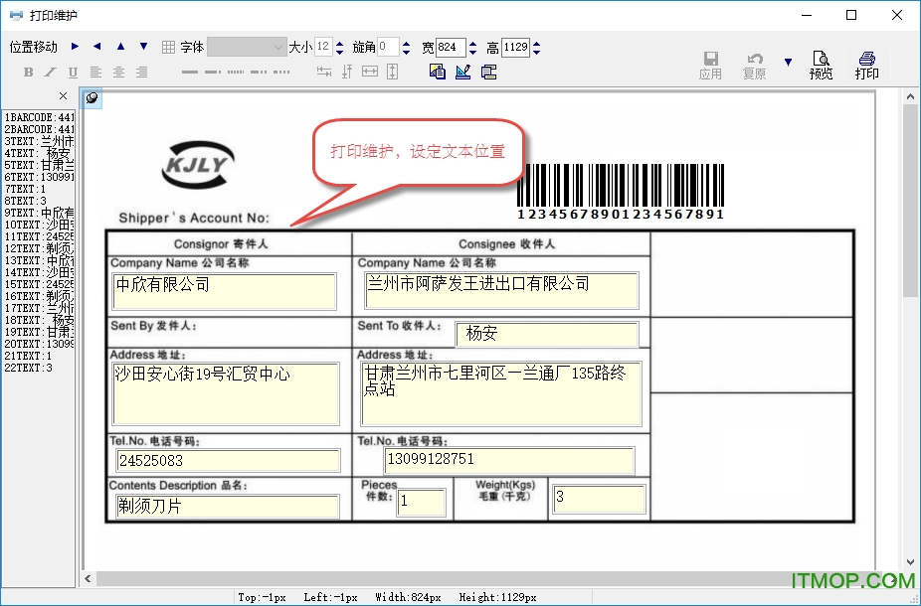Click the move right arrow for position
The image size is (921, 606).
pyautogui.click(x=76, y=47)
